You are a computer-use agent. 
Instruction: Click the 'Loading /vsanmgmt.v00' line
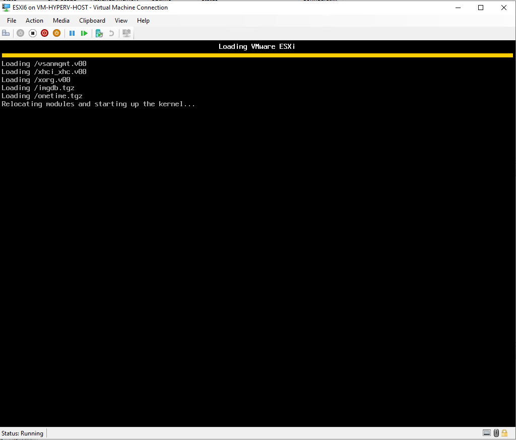(x=44, y=64)
